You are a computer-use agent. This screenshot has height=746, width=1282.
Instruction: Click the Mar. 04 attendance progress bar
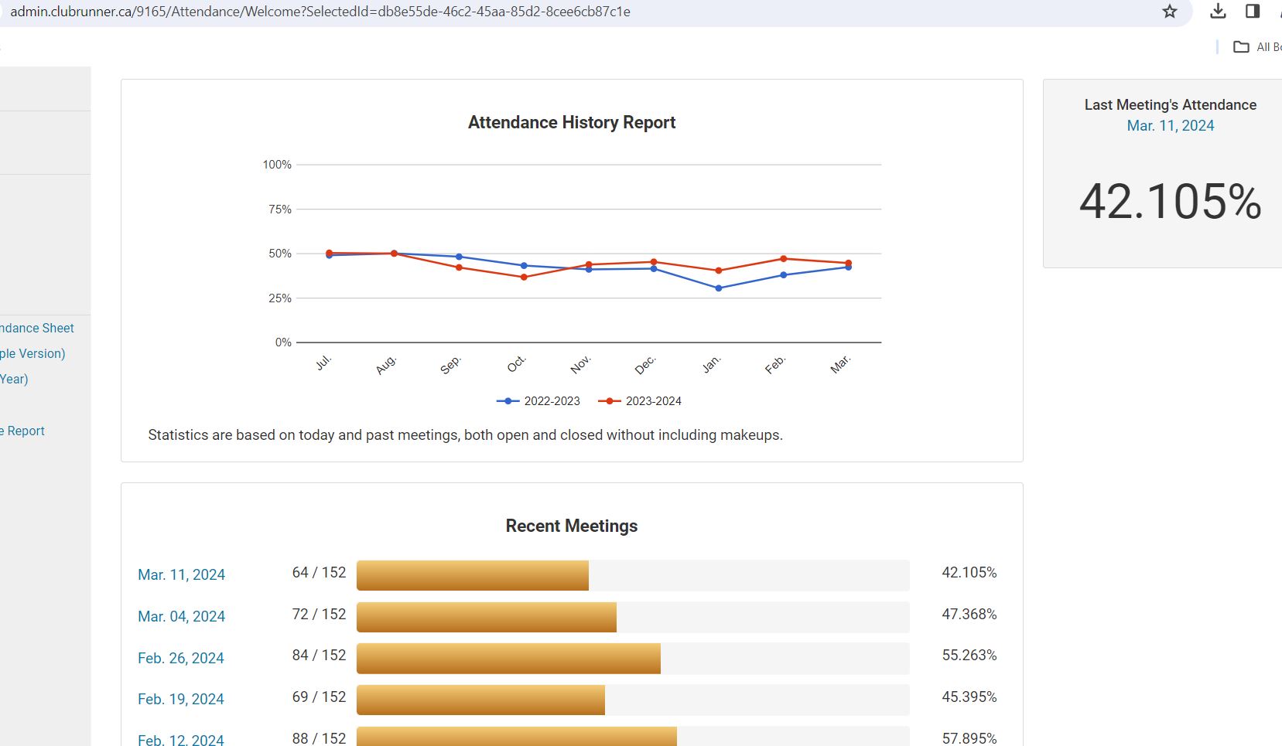pyautogui.click(x=633, y=617)
